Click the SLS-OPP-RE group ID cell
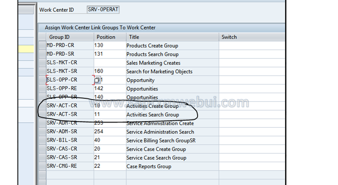This screenshot has width=338, height=185. tap(70, 89)
